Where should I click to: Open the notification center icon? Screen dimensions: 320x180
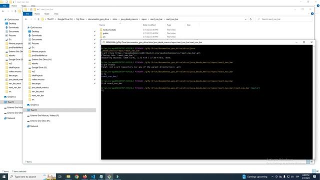pyautogui.click(x=314, y=176)
